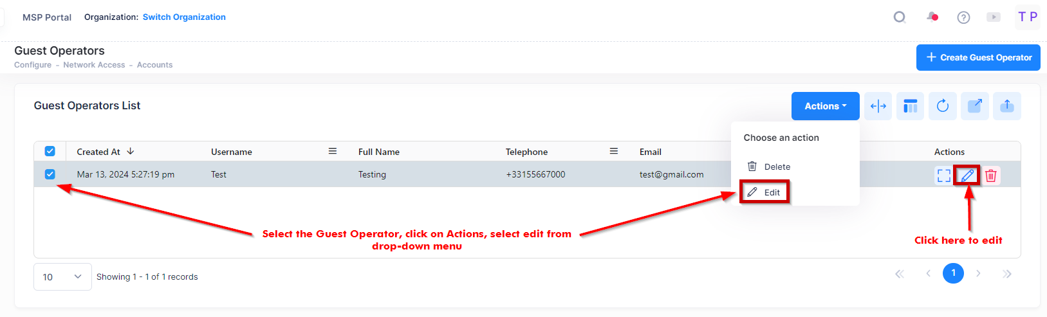1047x317 pixels.
Task: Click the expand view icon in Test row
Action: click(943, 176)
